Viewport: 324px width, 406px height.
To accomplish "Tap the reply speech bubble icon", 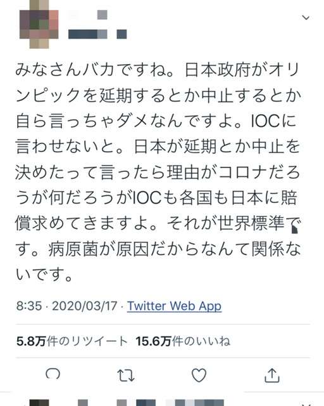I will (x=53, y=374).
